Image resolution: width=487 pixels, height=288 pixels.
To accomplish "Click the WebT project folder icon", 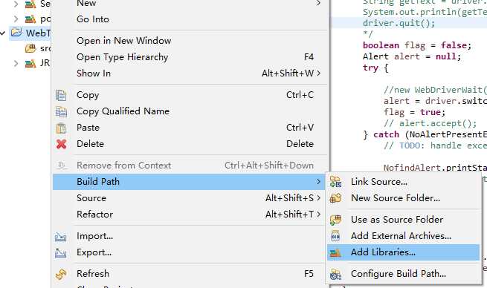I will pos(16,32).
